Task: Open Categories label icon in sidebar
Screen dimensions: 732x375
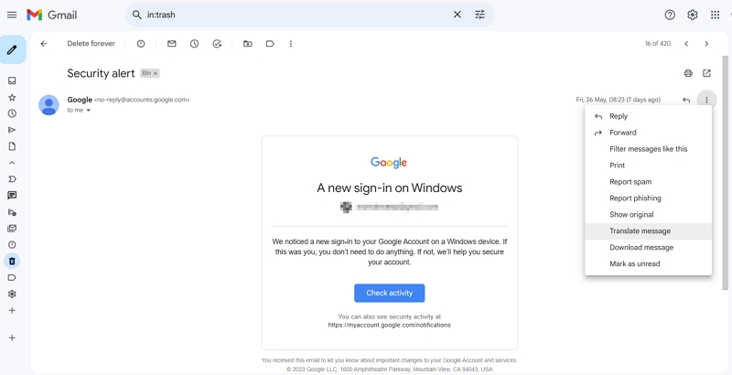Action: coord(12,277)
